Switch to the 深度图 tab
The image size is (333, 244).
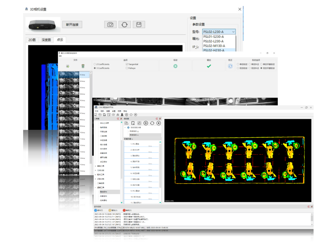[x=46, y=40]
